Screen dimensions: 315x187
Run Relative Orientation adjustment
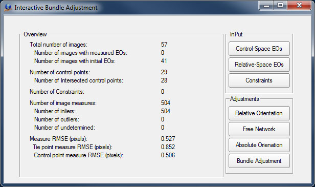(259, 113)
